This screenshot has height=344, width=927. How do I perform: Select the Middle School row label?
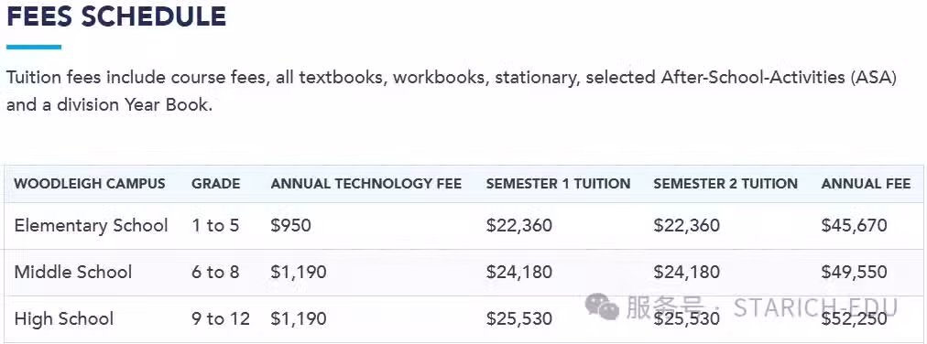[73, 272]
